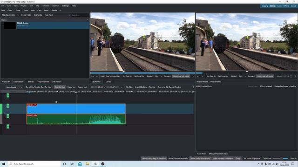Switch to the Library tab

point(108,82)
